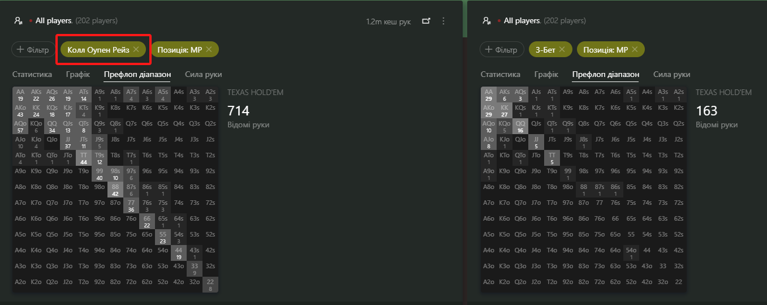The height and width of the screenshot is (305, 767).
Task: Open left panel Сила руки tab
Action: 203,74
